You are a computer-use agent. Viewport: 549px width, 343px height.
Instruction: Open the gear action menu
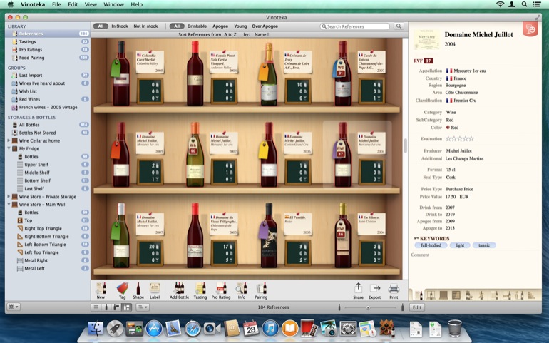pyautogui.click(x=14, y=307)
